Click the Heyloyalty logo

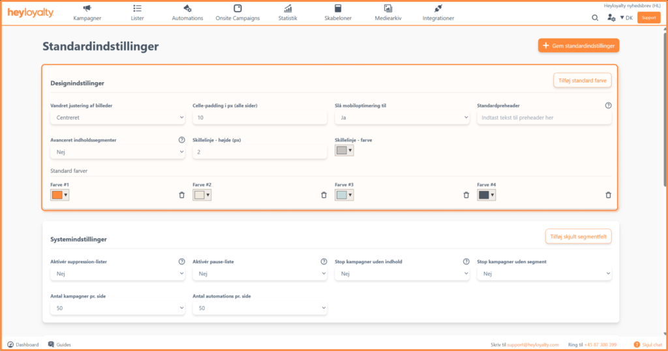tap(31, 13)
